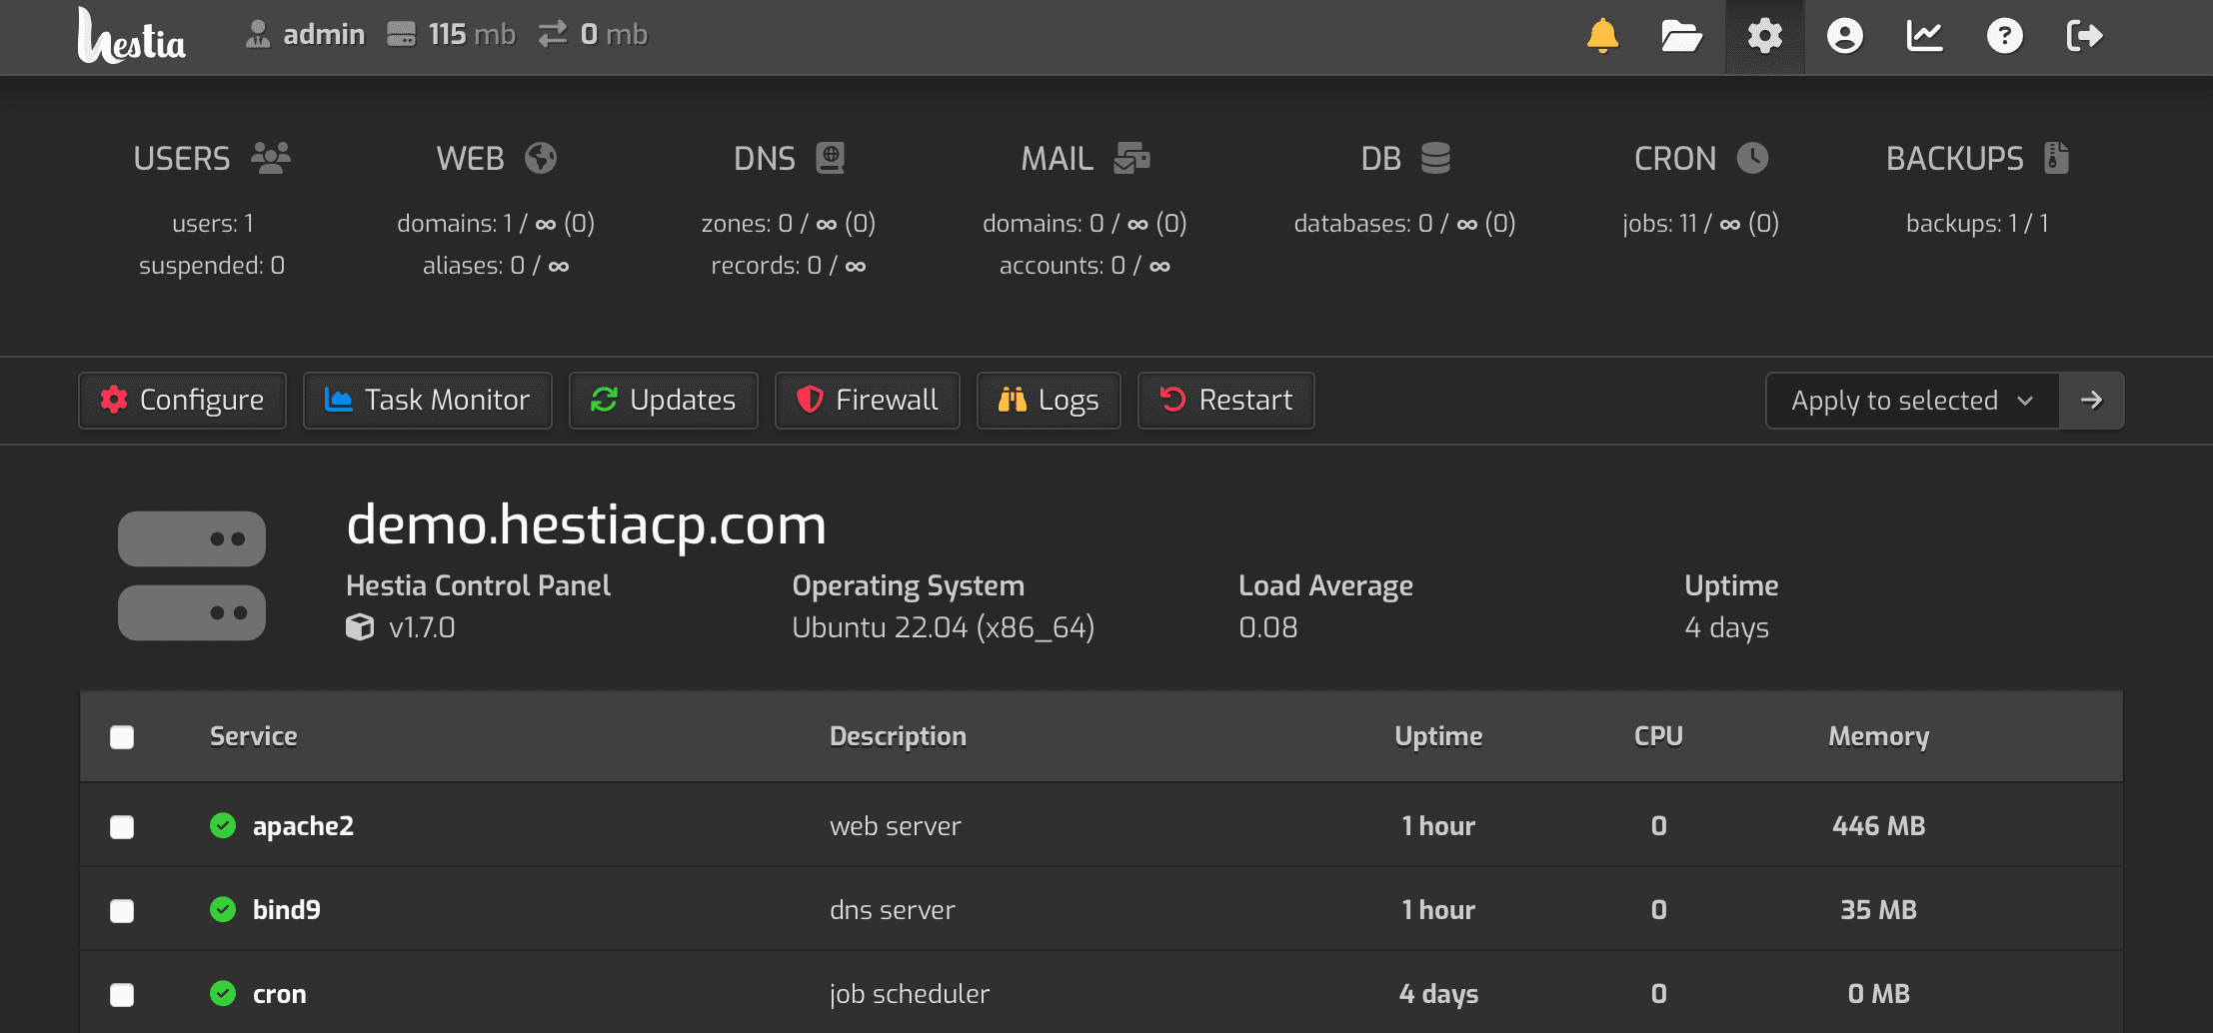Viewport: 2213px width, 1033px height.
Task: Click the CRON clock icon
Action: (1752, 157)
